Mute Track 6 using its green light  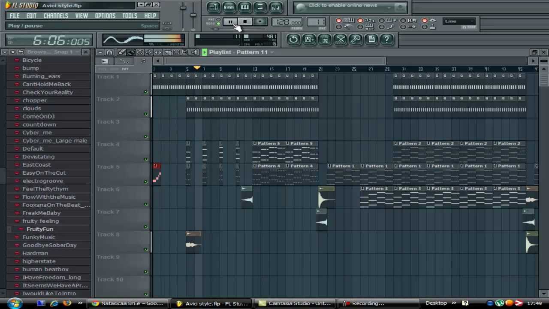(145, 204)
